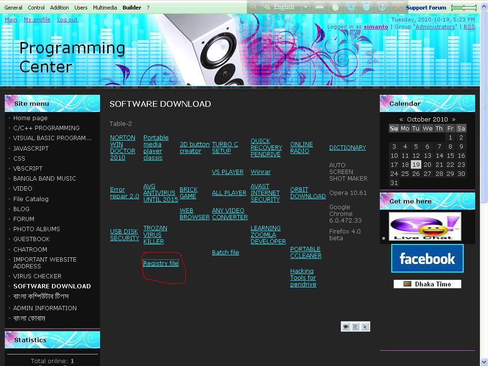Go to previous month in calendar
488x366 pixels.
click(401, 119)
